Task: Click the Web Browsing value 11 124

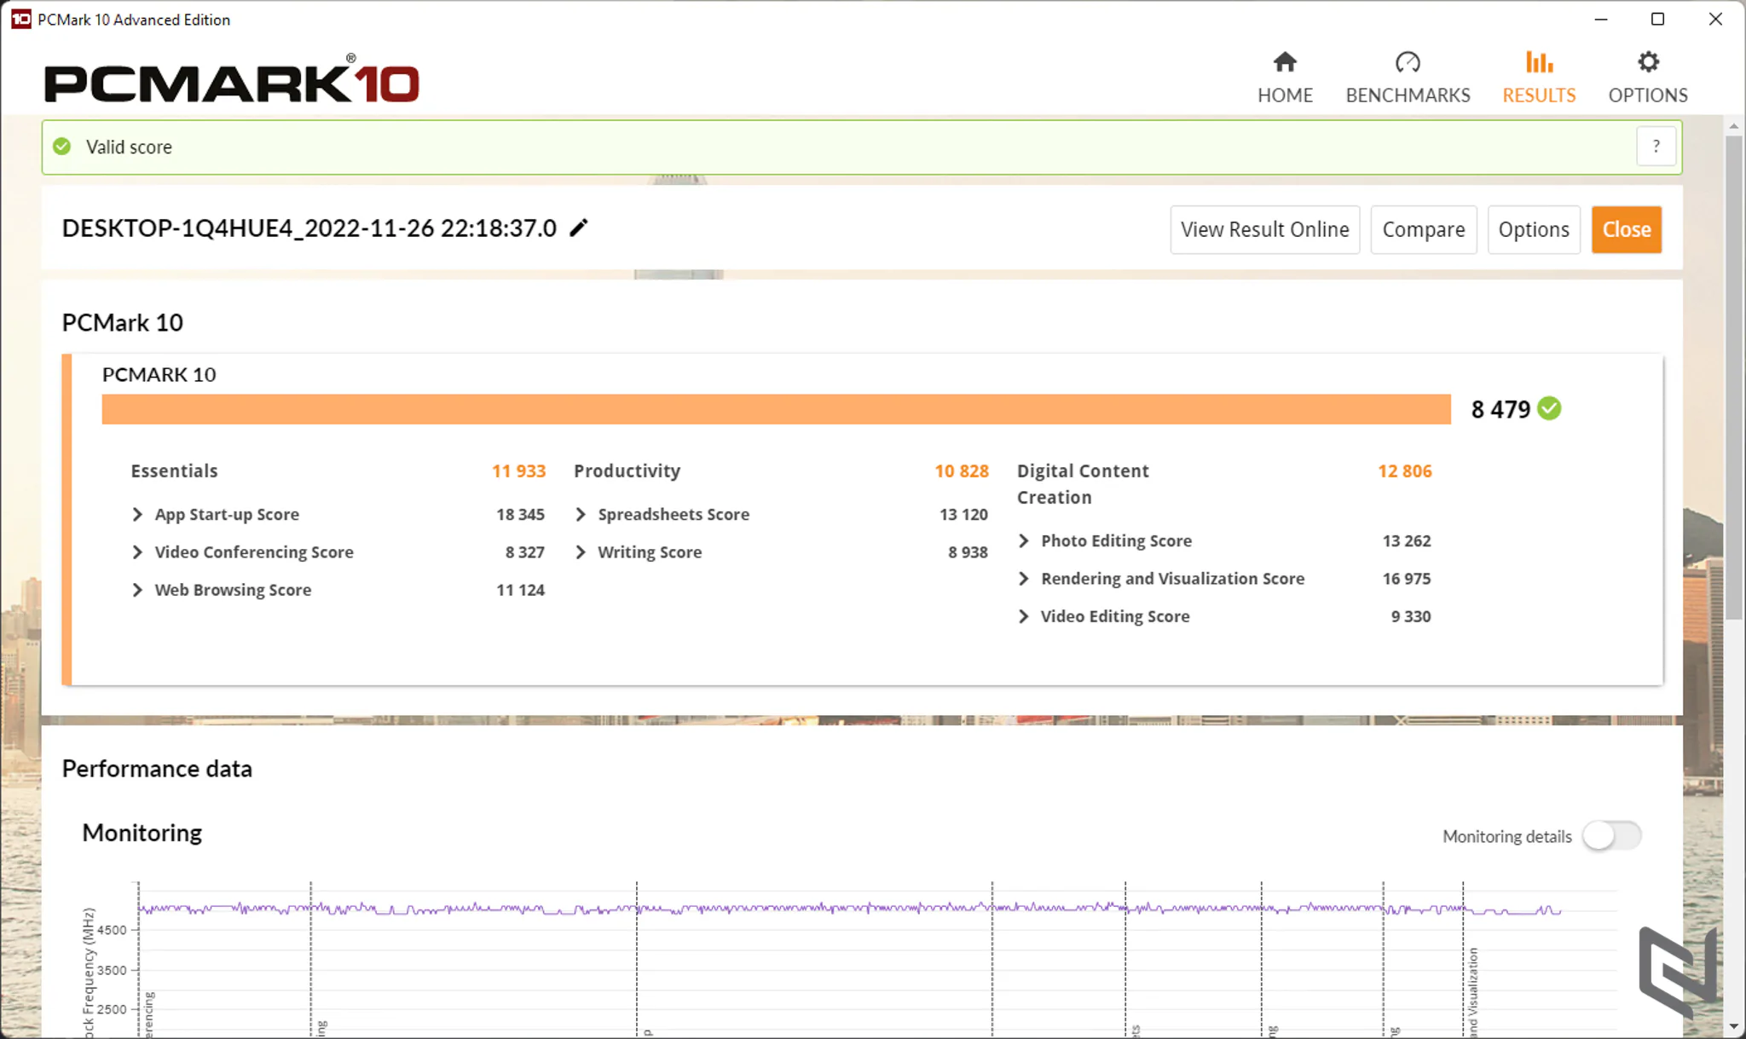Action: pos(520,591)
